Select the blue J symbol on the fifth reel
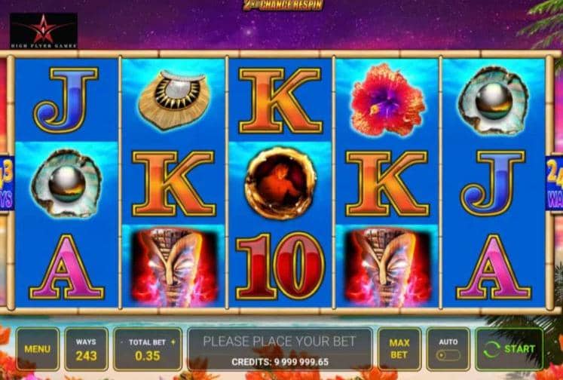Screen dimensions: 563x380 point(493,183)
